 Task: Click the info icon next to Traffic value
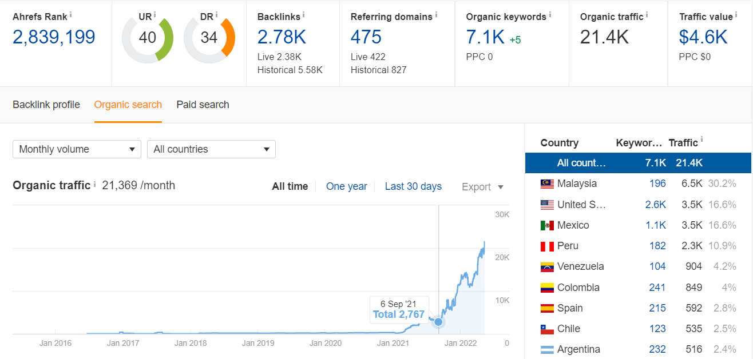click(x=736, y=14)
